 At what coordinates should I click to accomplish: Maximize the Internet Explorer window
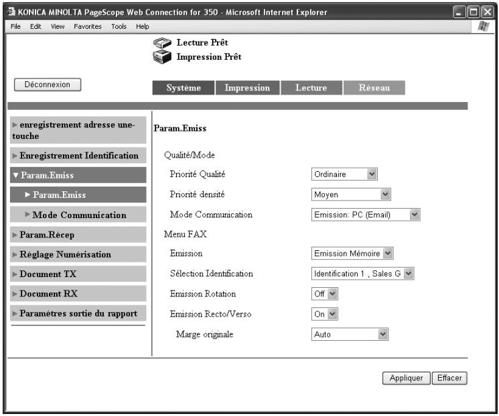pyautogui.click(x=474, y=12)
